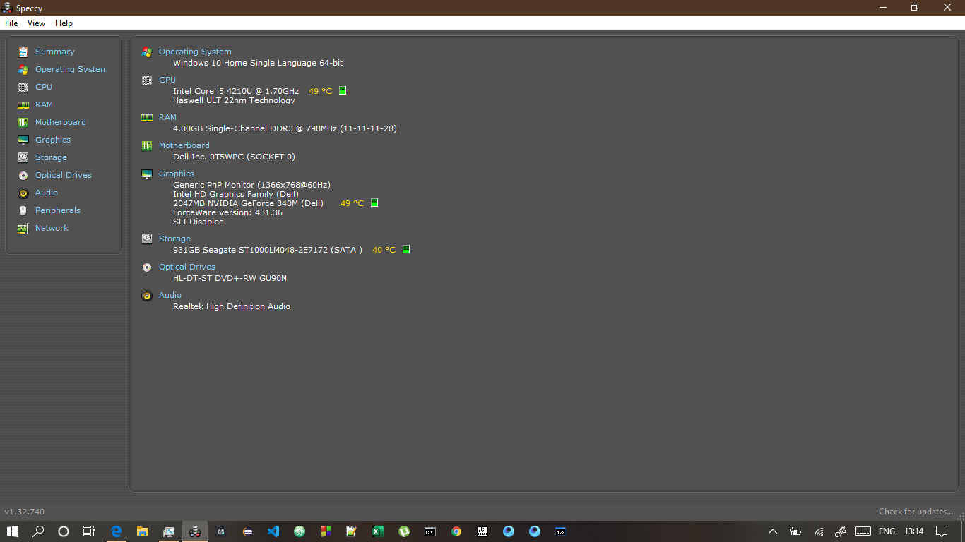The height and width of the screenshot is (542, 965).
Task: Click the hard drive icon beside Storage heading
Action: [147, 239]
